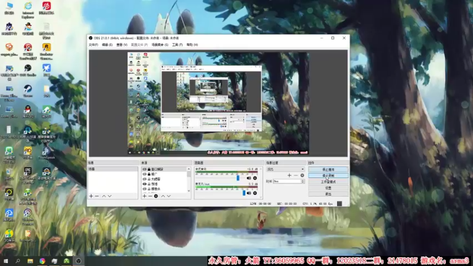The width and height of the screenshot is (473, 266).
Task: Toggle visibility eye of first source row
Action: click(x=144, y=169)
